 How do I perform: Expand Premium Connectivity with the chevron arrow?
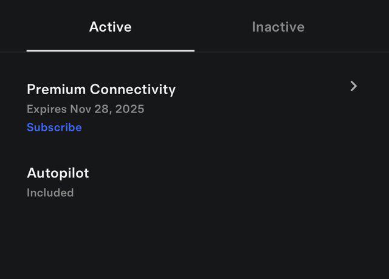click(354, 86)
